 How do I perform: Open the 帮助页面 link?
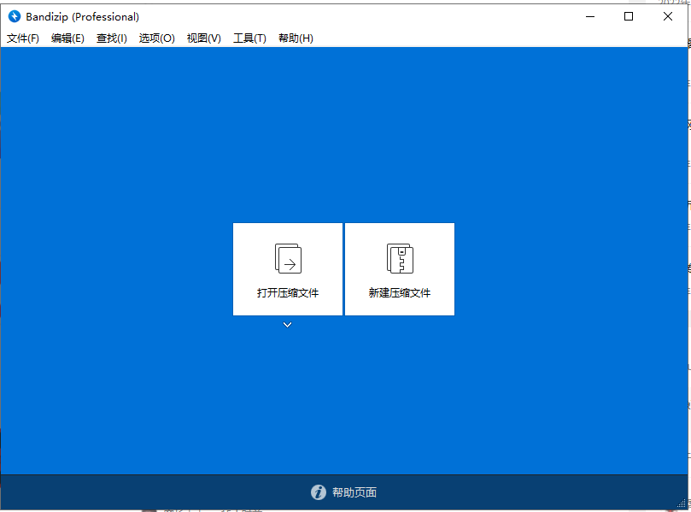(x=354, y=492)
